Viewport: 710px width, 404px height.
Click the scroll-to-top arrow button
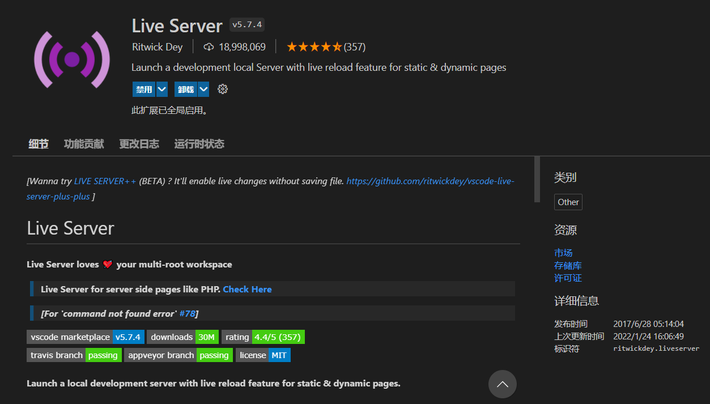click(503, 384)
